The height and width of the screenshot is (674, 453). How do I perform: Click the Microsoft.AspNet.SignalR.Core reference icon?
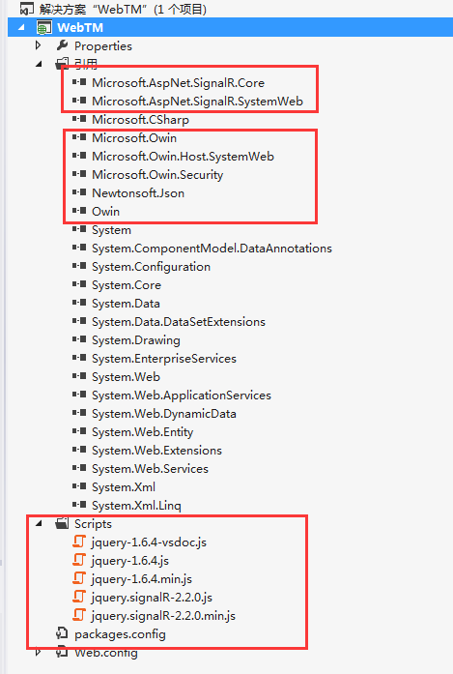tap(79, 82)
